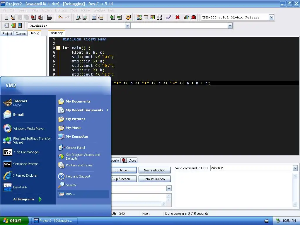Open Profile Analysis bar chart icon
The width and height of the screenshot is (300, 225).
(187, 17)
